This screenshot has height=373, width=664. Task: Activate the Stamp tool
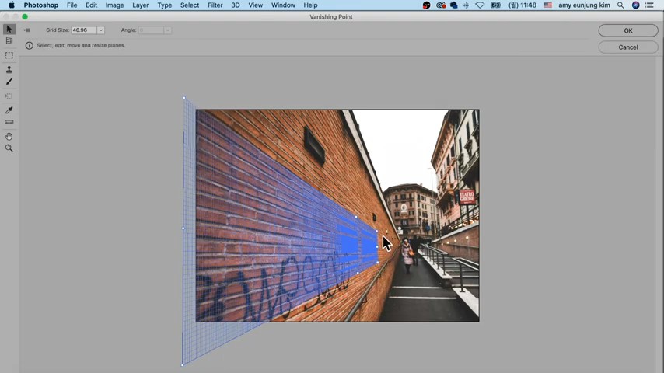pyautogui.click(x=9, y=69)
